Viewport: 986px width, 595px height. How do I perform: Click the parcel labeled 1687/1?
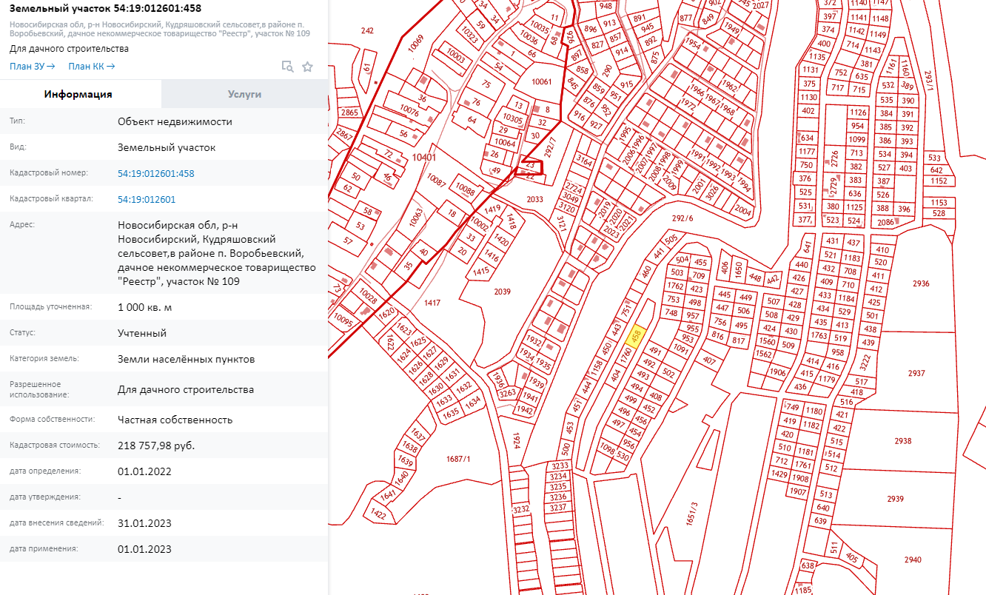click(458, 459)
